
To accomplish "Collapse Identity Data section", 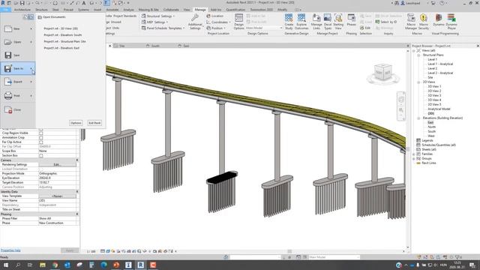I will [76, 191].
